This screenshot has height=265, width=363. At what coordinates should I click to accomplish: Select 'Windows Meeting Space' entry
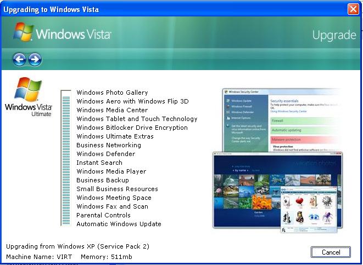pyautogui.click(x=114, y=198)
